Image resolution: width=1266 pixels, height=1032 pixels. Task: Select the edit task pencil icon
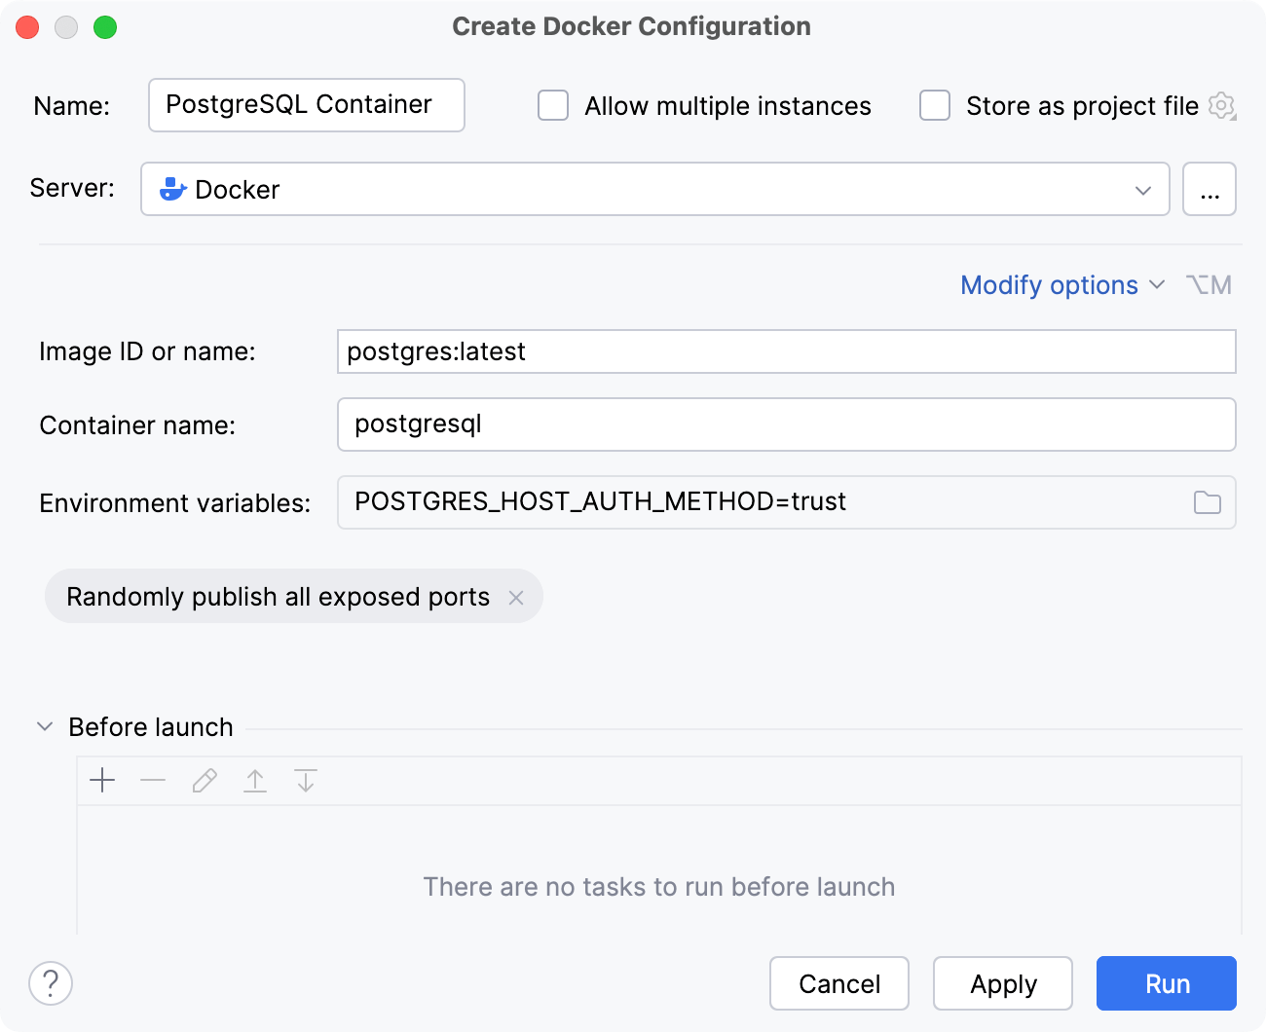204,780
